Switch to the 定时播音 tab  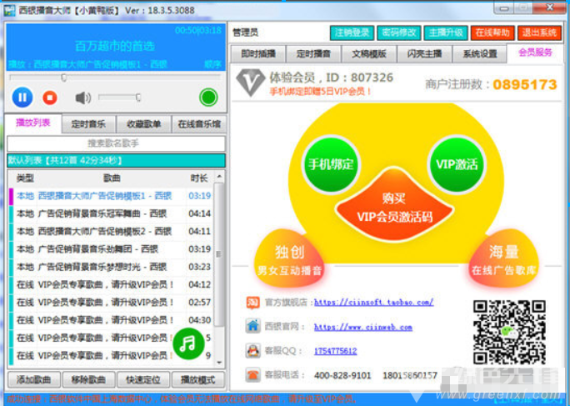tap(313, 54)
